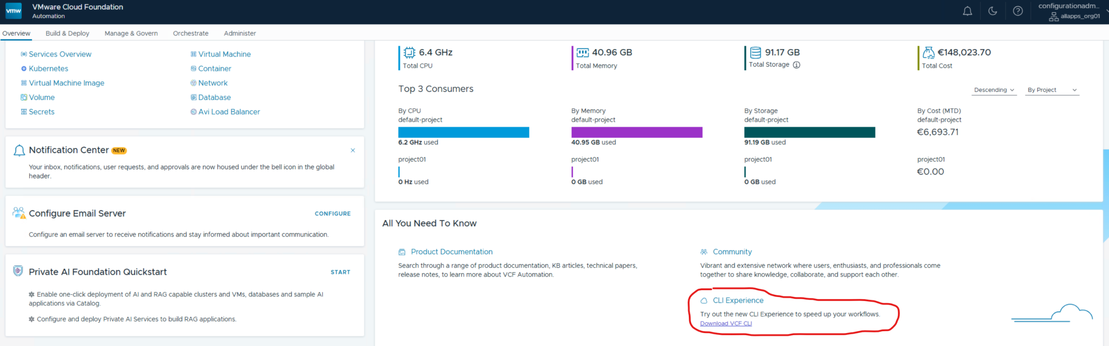This screenshot has height=346, width=1109.
Task: Open the Build & Deploy tab
Action: [67, 33]
